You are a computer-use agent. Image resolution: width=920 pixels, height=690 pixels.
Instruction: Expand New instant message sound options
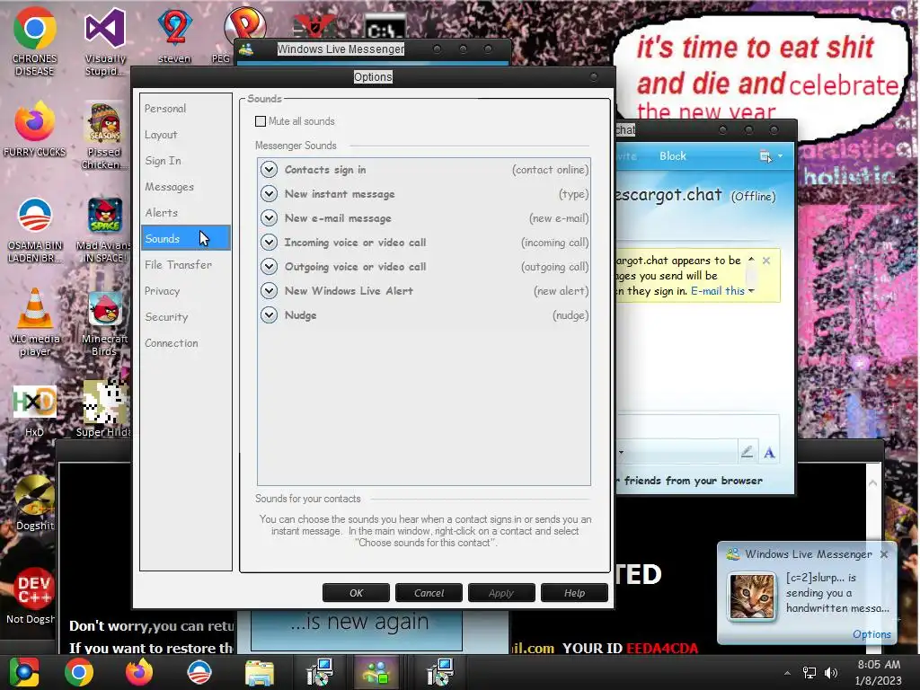coord(269,194)
